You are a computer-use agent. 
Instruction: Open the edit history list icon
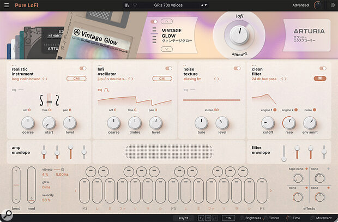click(x=208, y=218)
